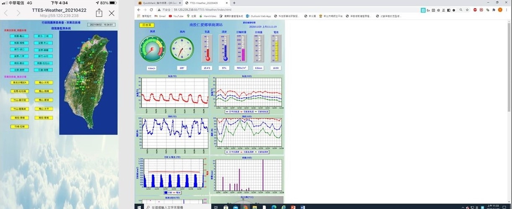The image size is (512, 209).
Task: Open the HamiVideo bookmark
Action: pos(207,16)
